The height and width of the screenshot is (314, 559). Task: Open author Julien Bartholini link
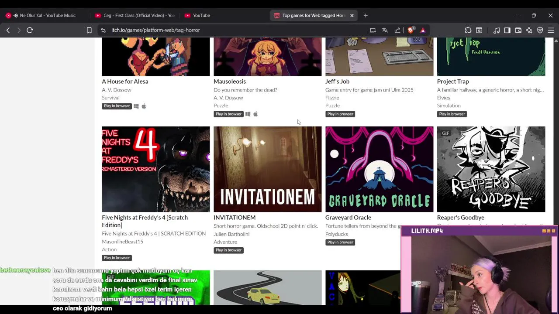231,234
